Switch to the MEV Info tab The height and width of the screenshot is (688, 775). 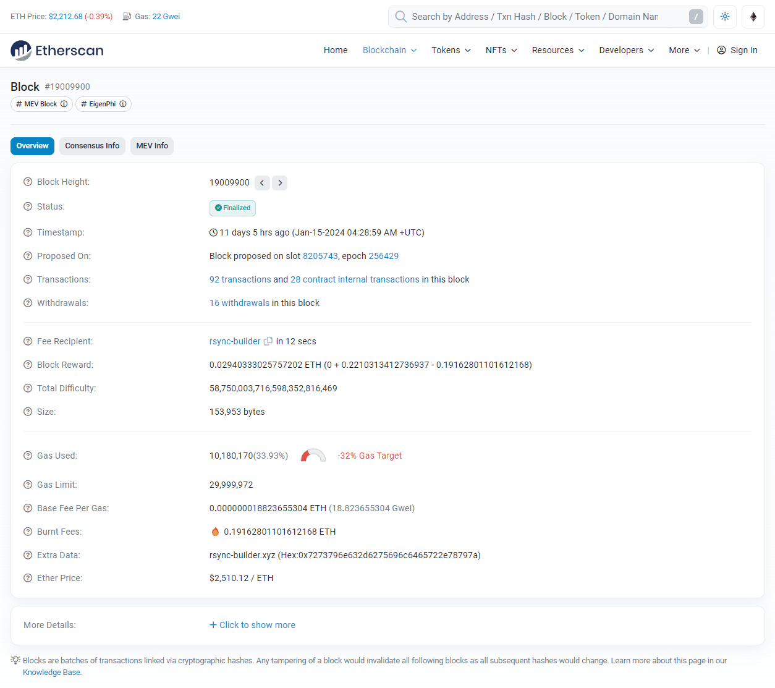[x=152, y=146]
